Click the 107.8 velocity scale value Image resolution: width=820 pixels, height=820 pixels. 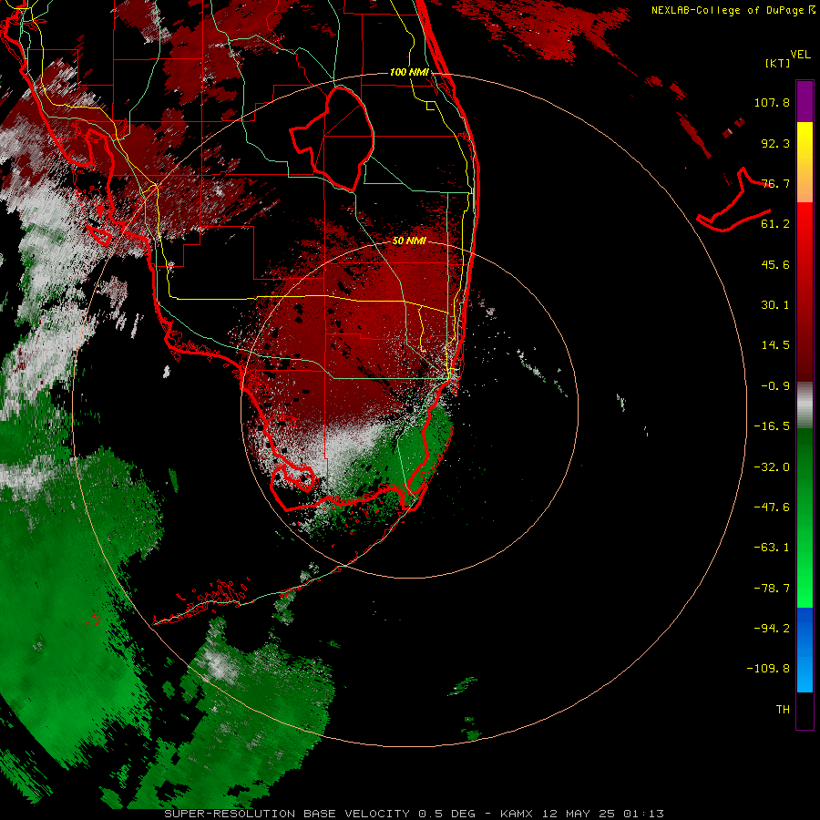coord(772,102)
